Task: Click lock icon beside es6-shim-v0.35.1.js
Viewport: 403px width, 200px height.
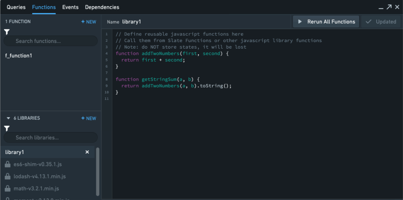Action: pyautogui.click(x=7, y=164)
